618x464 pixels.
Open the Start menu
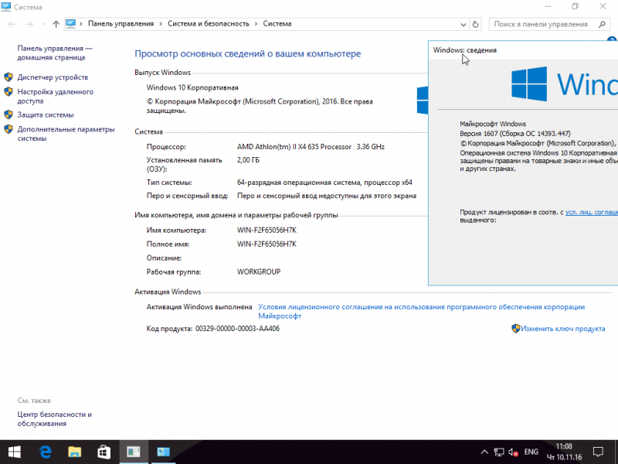pyautogui.click(x=15, y=452)
